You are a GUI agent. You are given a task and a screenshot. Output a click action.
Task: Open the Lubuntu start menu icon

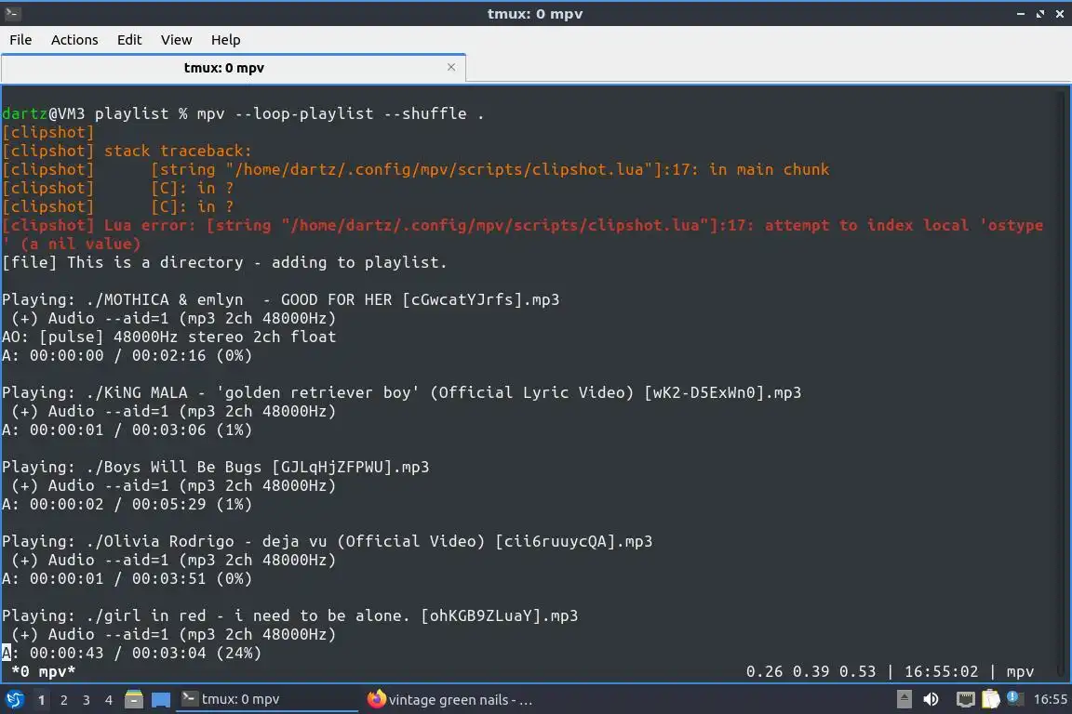[x=14, y=700]
